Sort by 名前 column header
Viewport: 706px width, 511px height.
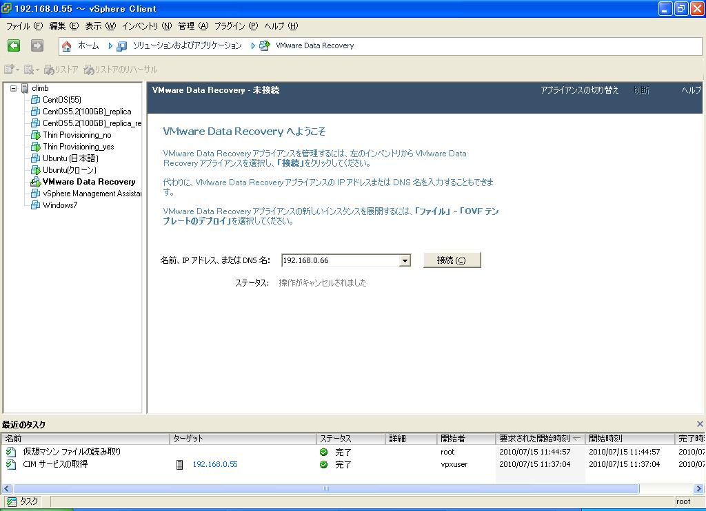85,439
